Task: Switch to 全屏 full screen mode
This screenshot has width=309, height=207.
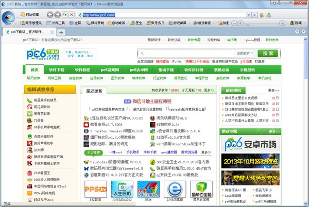Action: pos(75,23)
